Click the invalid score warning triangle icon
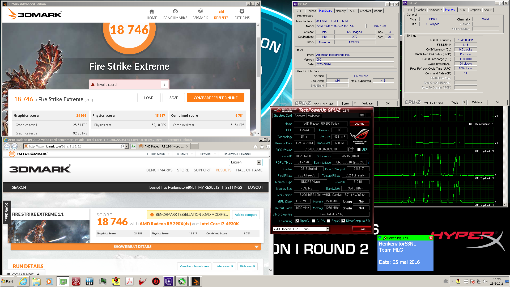The image size is (510, 287). click(x=93, y=85)
